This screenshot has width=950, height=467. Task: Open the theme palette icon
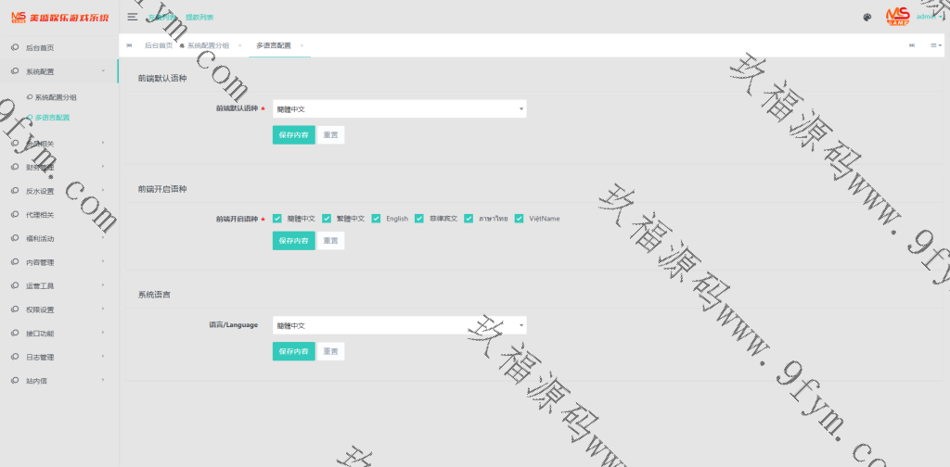coord(867,17)
